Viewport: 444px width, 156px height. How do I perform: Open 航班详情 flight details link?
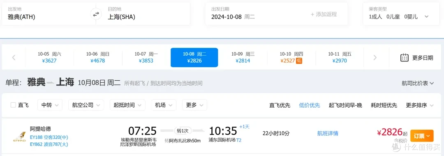tap(328, 133)
